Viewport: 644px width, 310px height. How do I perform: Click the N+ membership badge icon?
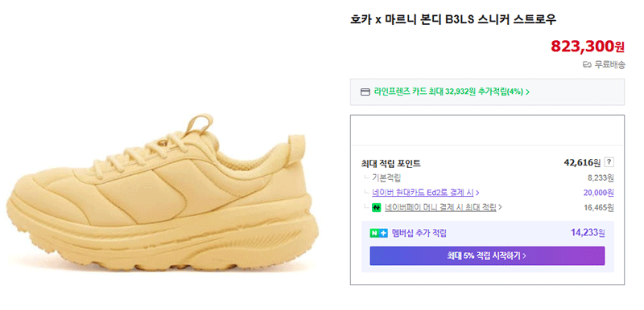[x=378, y=234]
